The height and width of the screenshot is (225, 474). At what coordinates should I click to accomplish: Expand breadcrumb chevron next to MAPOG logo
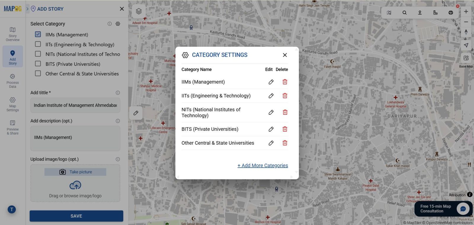tap(27, 9)
